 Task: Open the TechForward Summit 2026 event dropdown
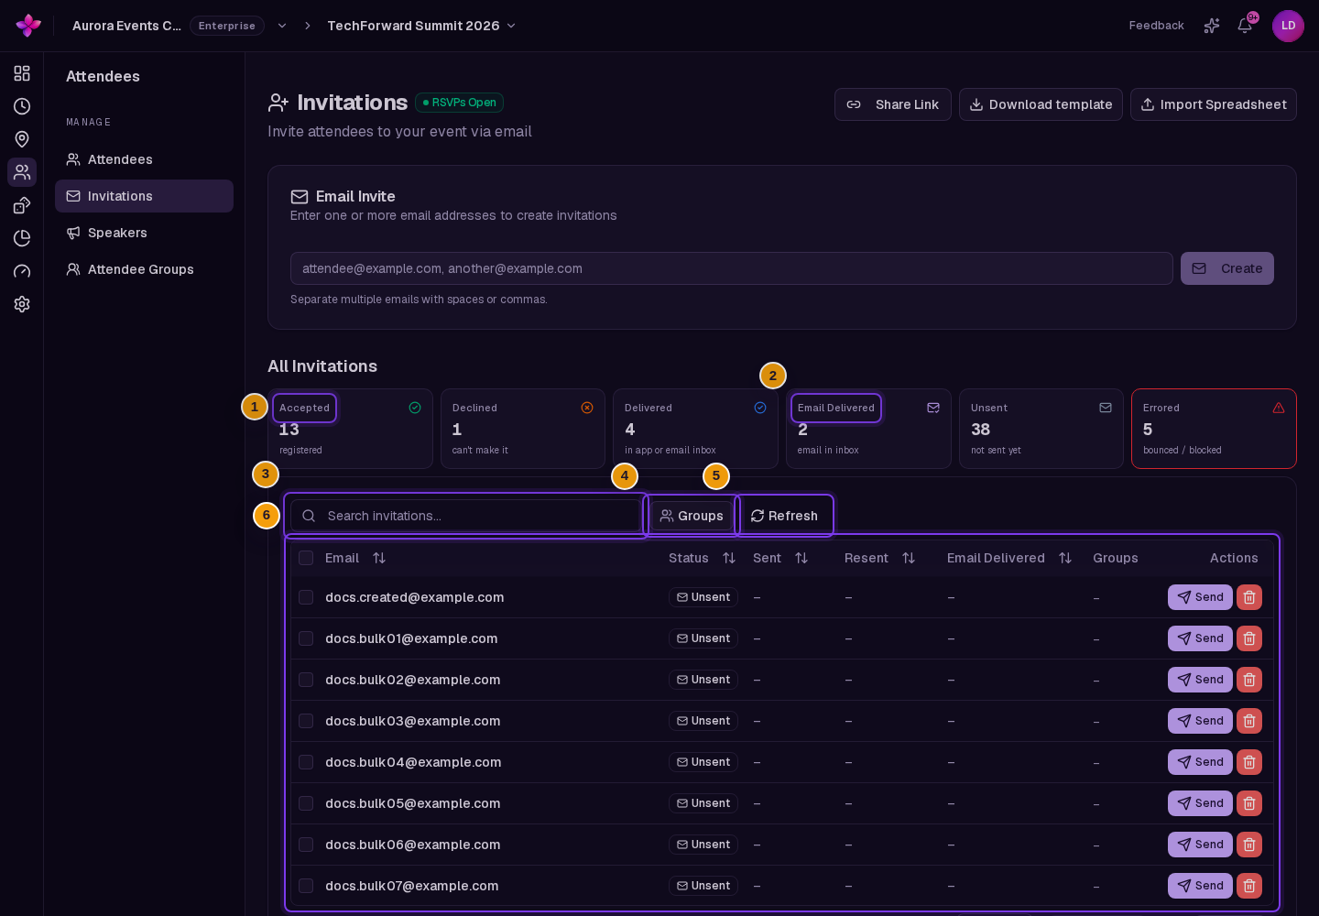[421, 26]
